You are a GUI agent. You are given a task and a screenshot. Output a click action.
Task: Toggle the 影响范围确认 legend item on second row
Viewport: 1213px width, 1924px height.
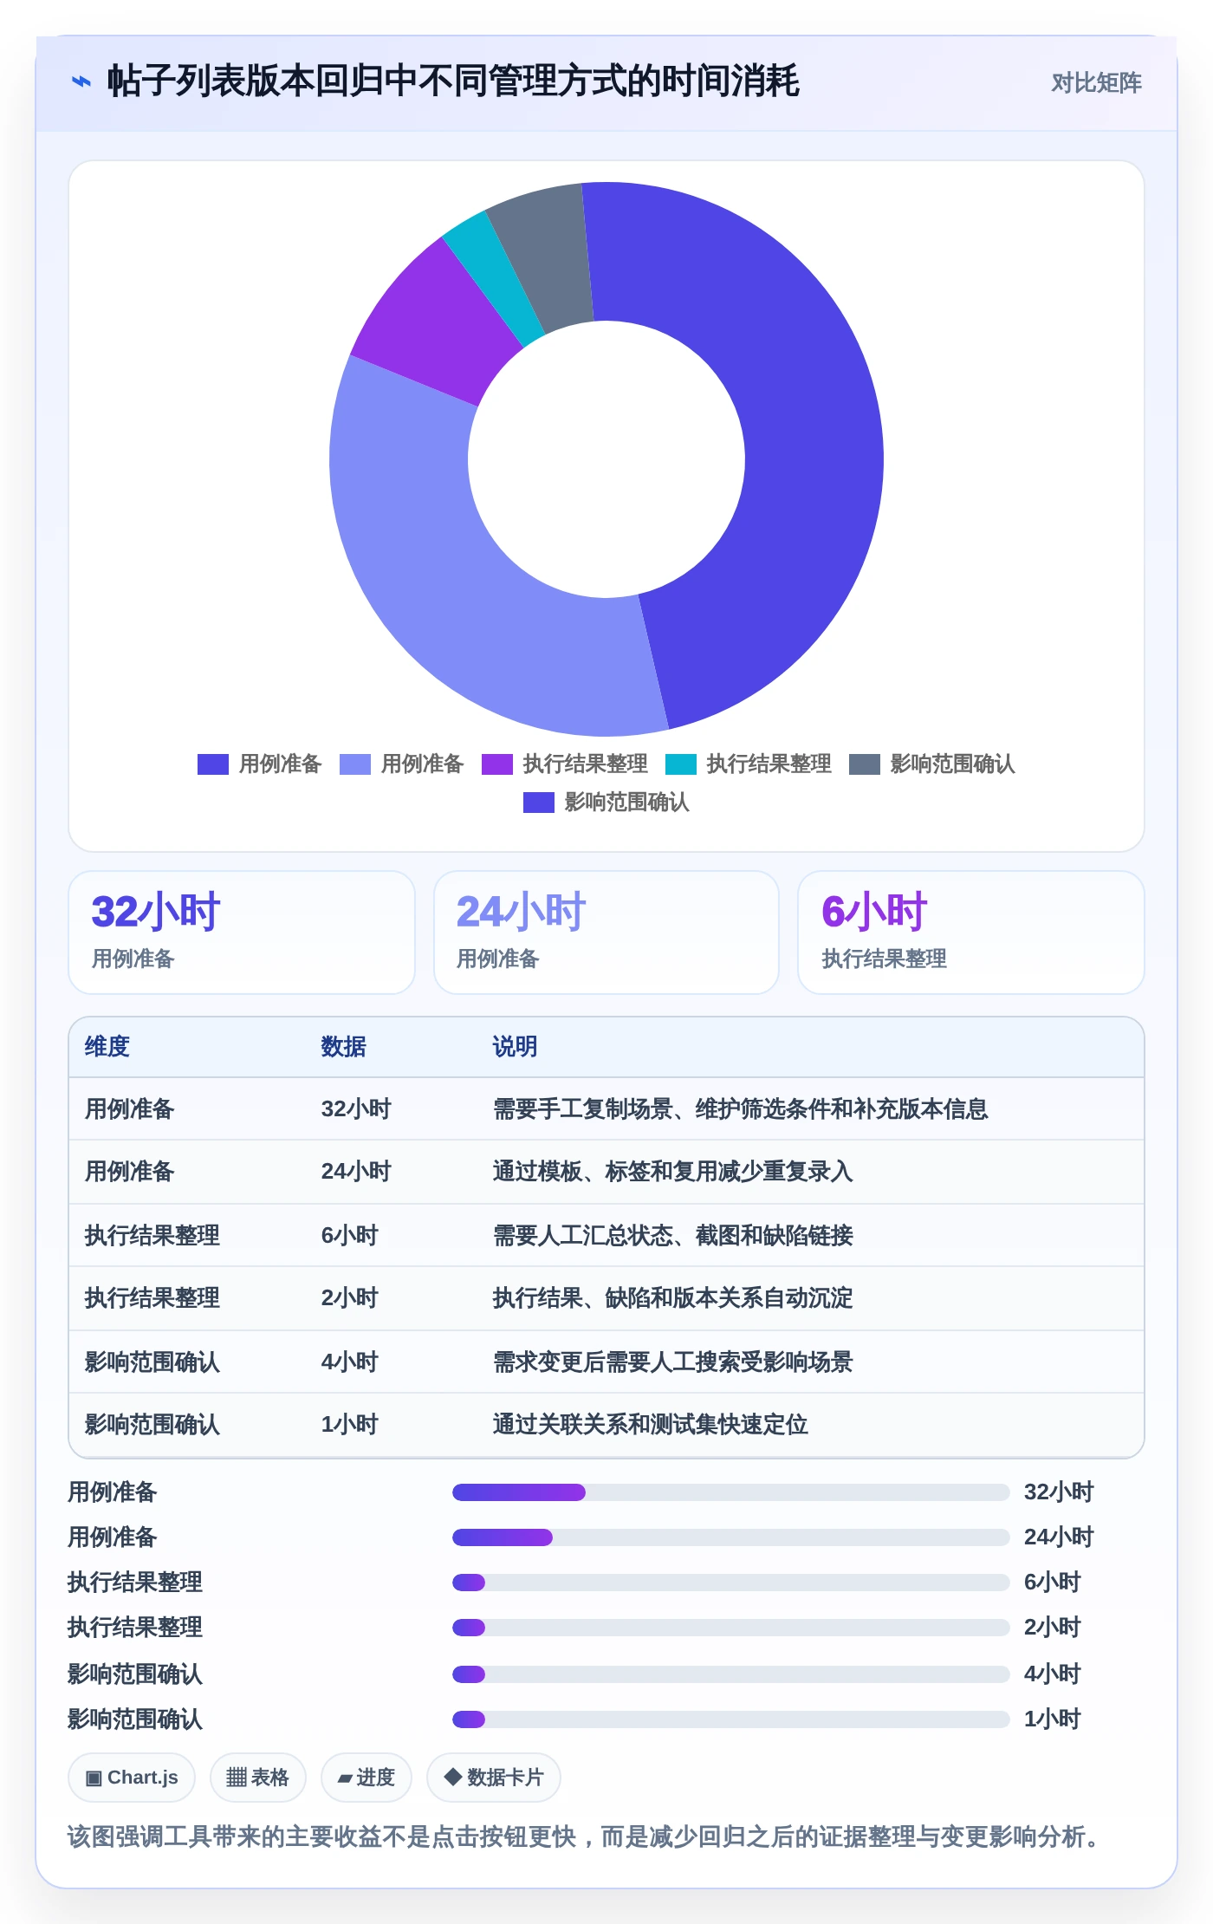(606, 802)
